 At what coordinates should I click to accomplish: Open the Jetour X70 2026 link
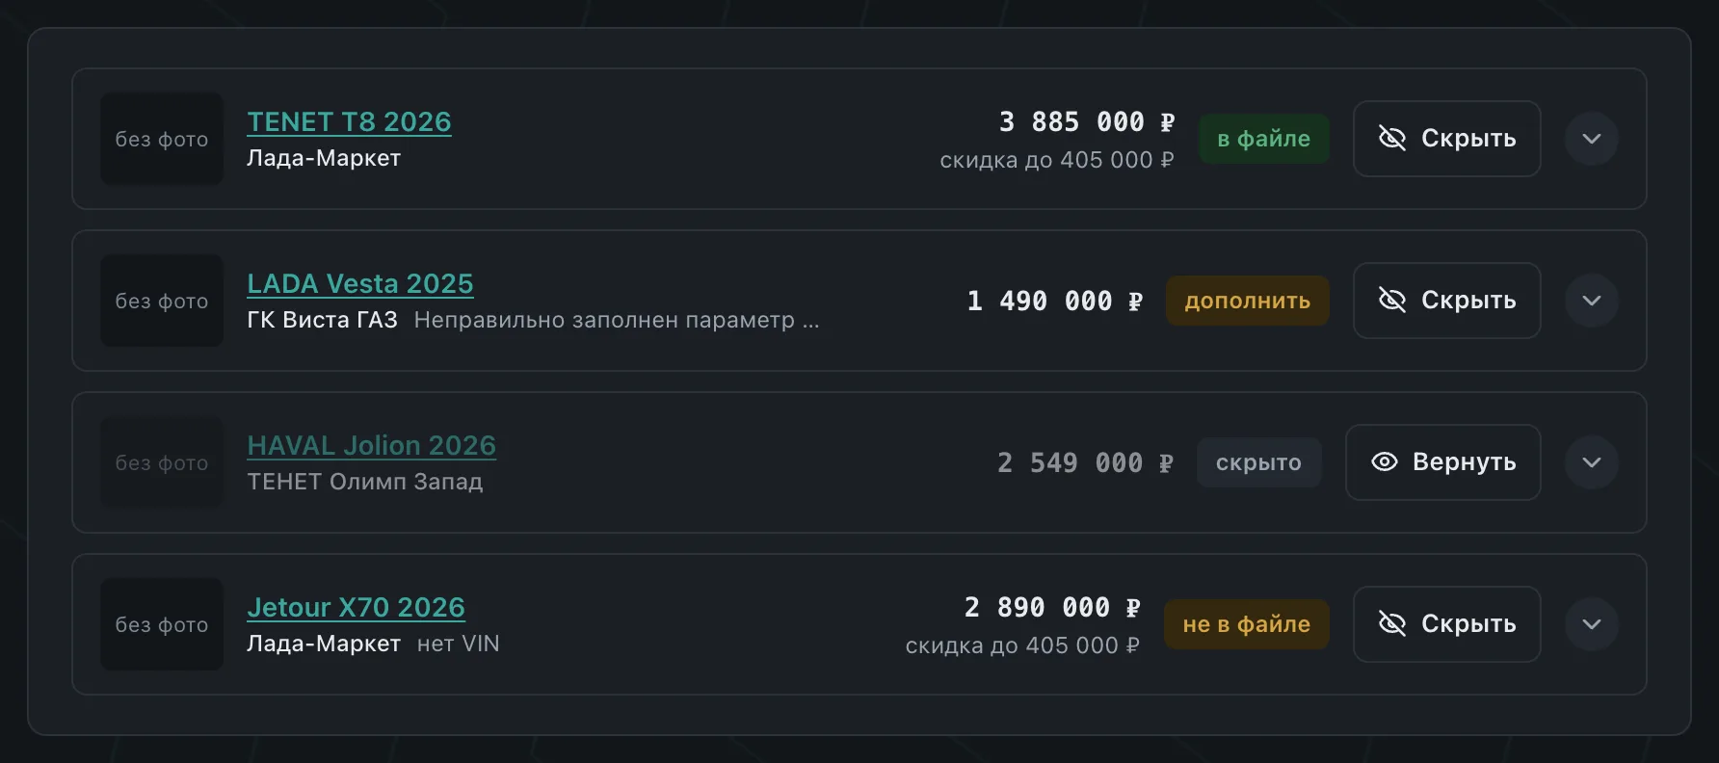[x=356, y=608]
